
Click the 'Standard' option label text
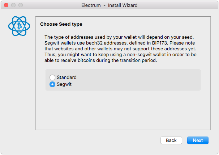coord(66,77)
